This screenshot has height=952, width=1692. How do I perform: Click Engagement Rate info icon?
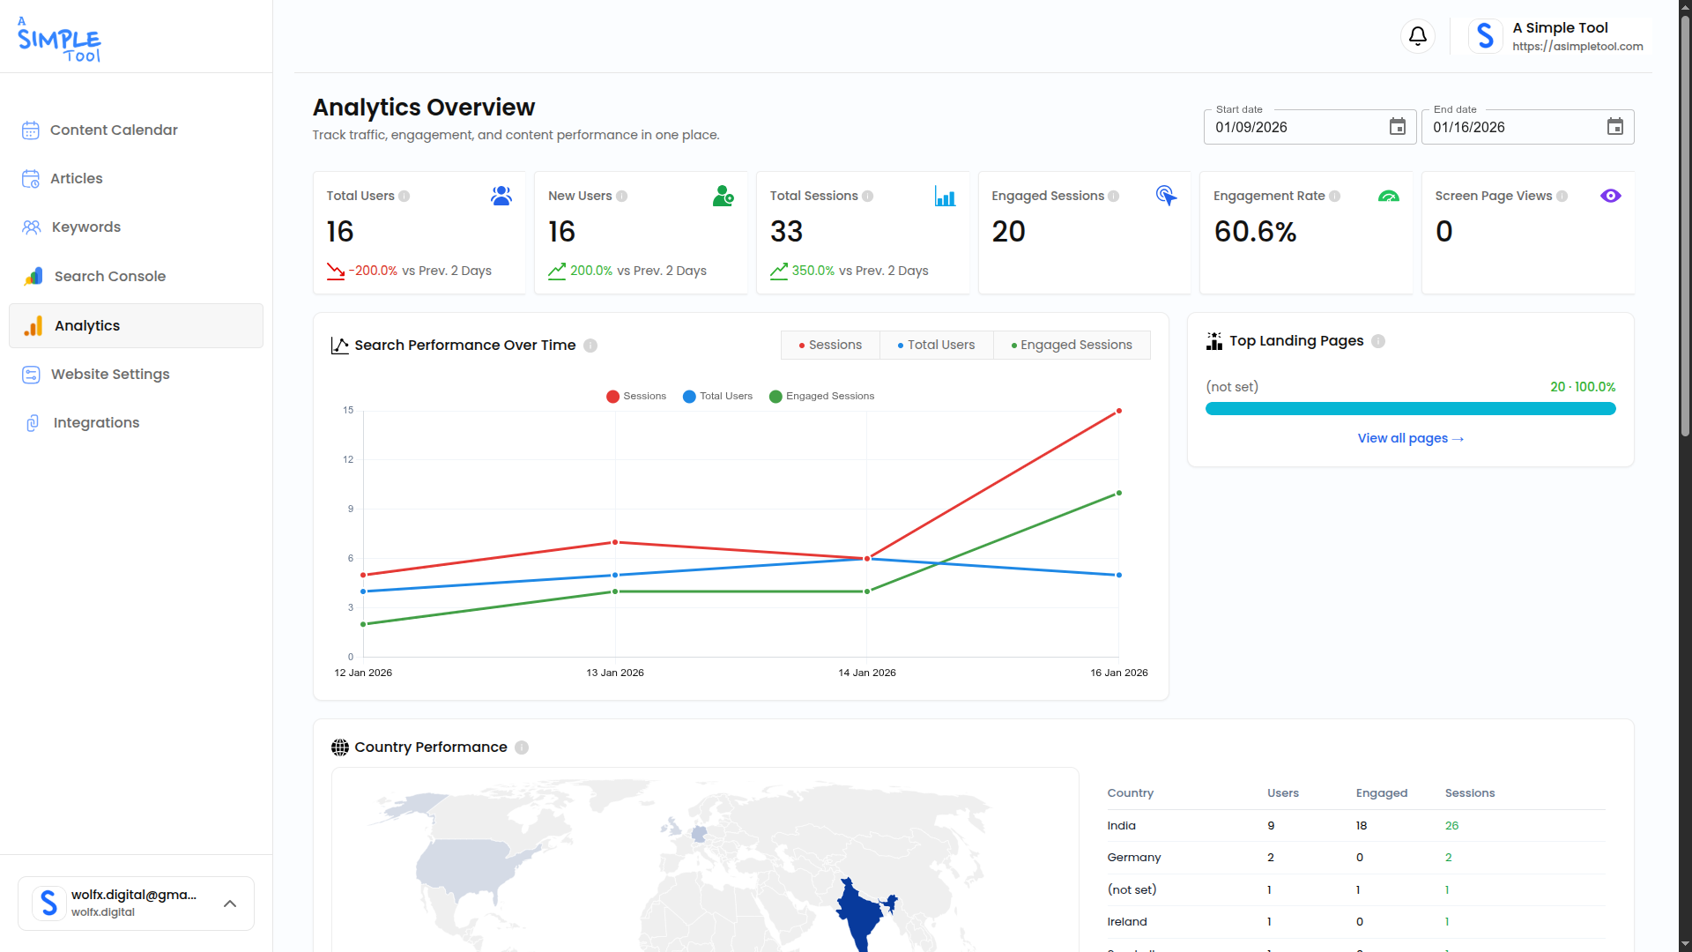coord(1334,197)
